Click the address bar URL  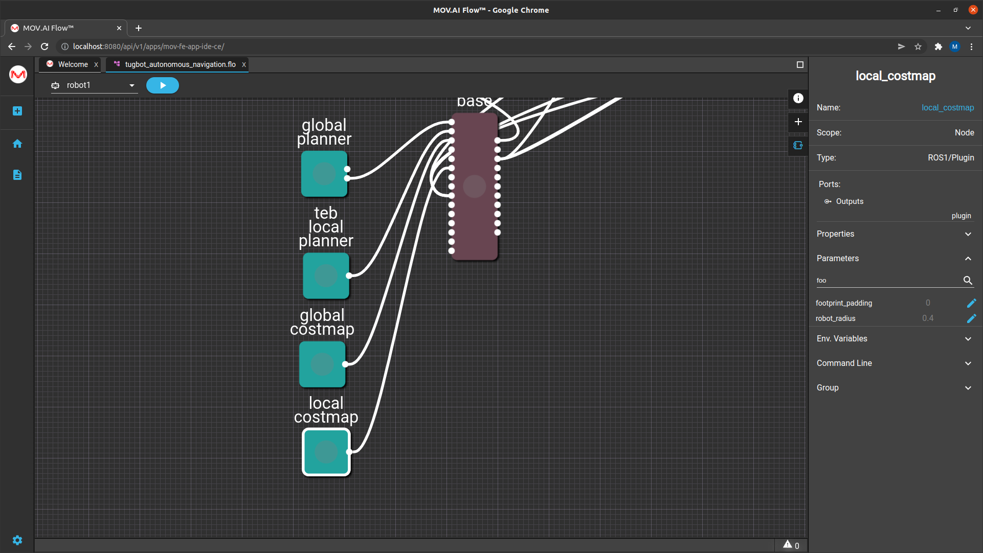[148, 47]
